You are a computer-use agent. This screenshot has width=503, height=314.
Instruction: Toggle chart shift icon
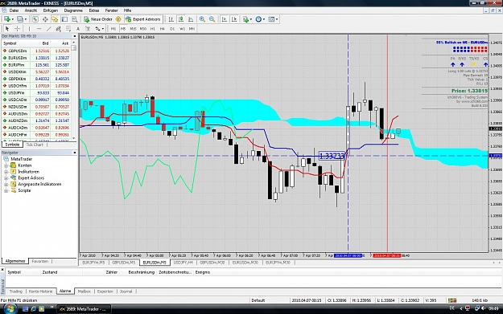234,19
